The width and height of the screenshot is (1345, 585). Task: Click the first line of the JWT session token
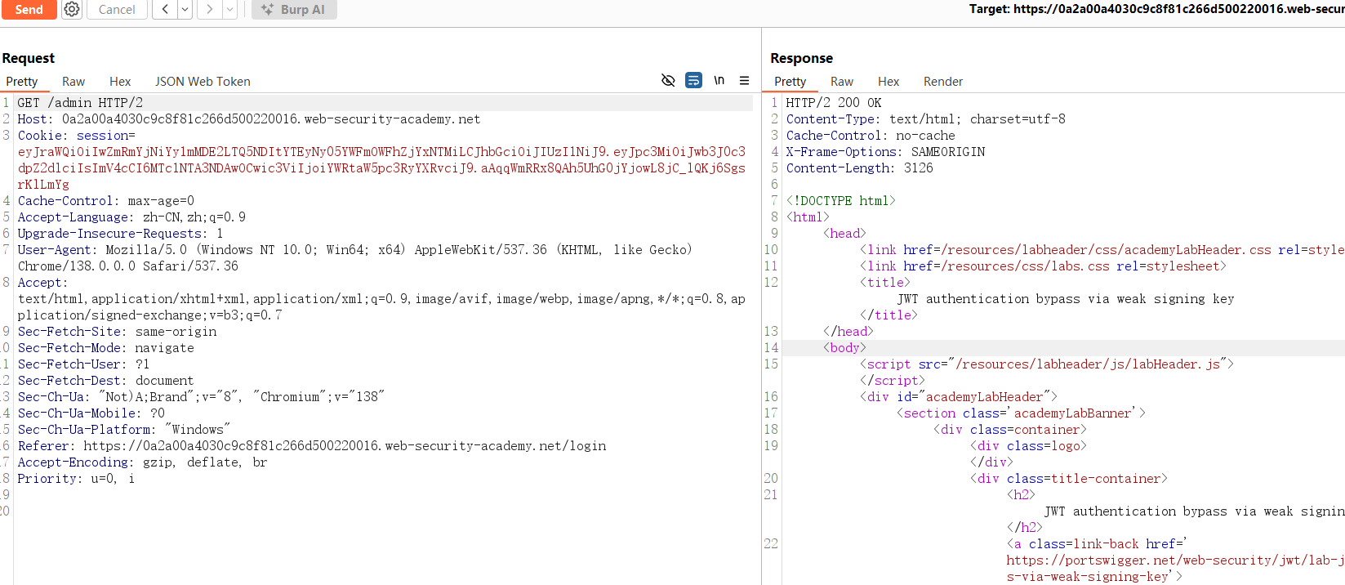click(381, 152)
